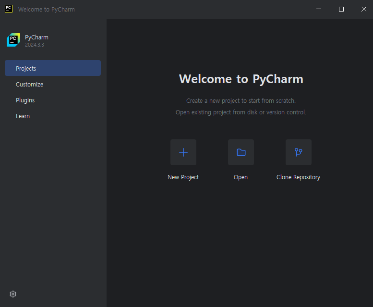This screenshot has height=307, width=373.
Task: Click 'Open existing project from disk' text
Action: (x=241, y=112)
